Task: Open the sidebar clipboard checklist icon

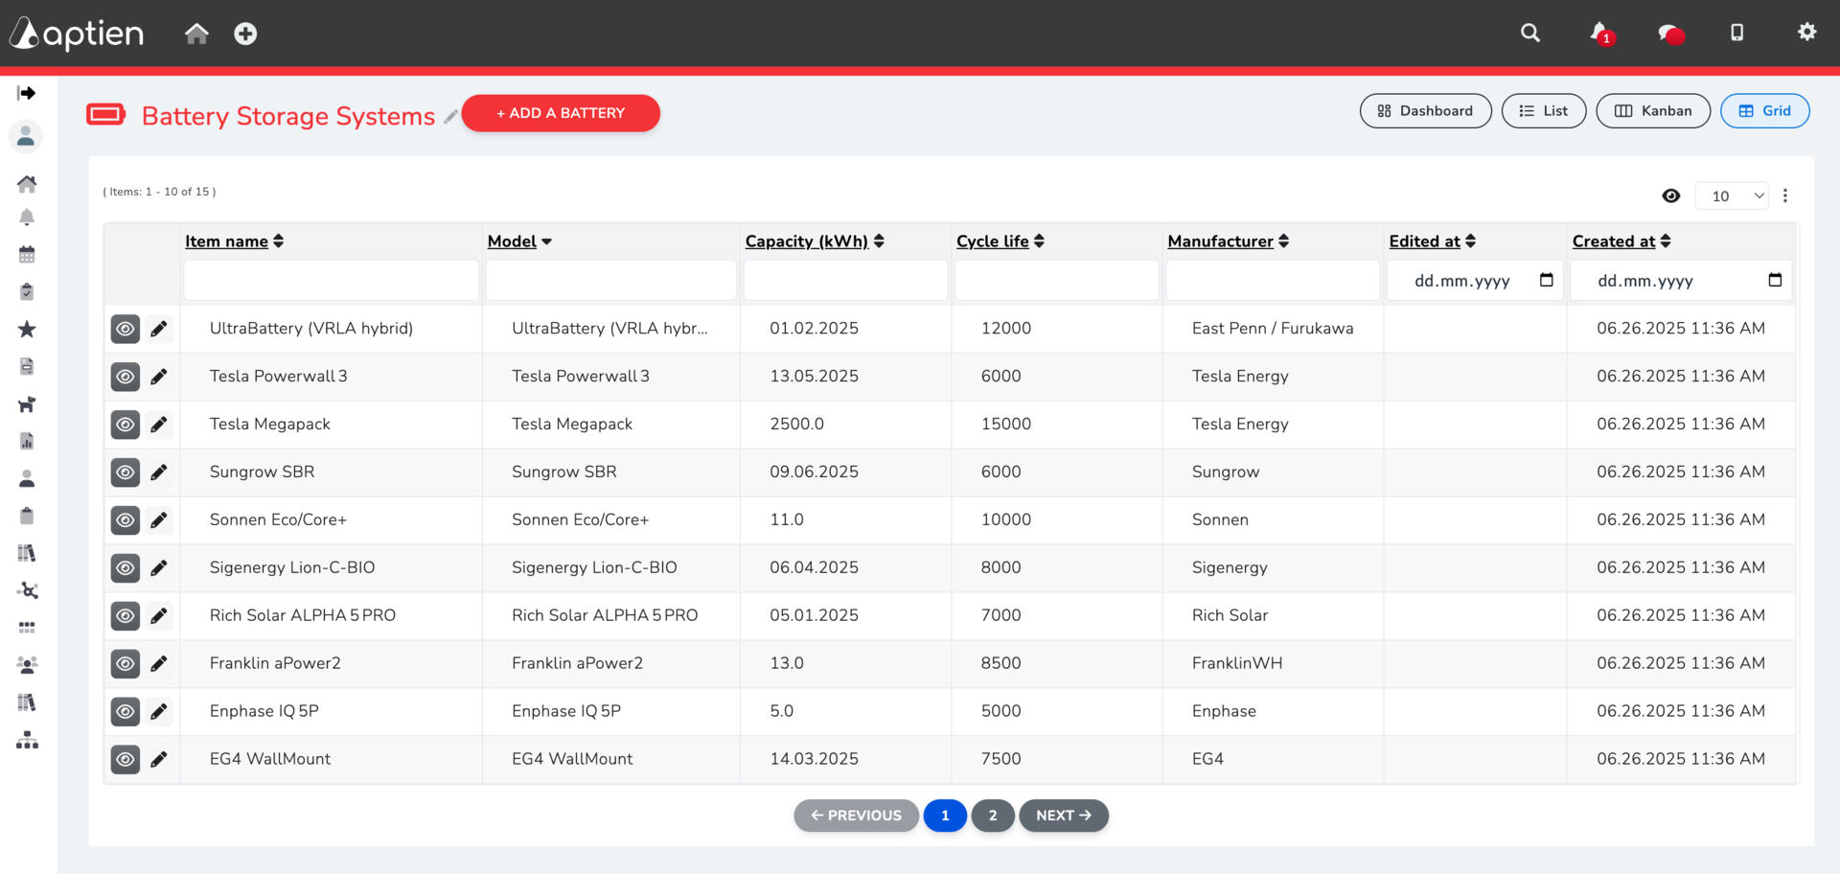Action: click(x=27, y=291)
